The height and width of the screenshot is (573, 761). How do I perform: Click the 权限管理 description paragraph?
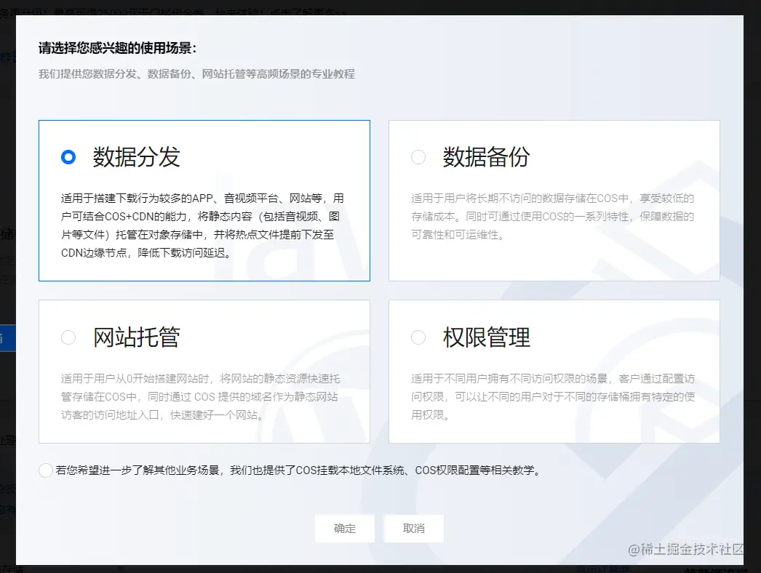[553, 396]
